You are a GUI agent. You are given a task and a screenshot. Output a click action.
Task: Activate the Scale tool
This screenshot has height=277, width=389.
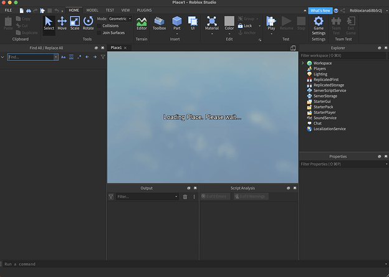[75, 23]
